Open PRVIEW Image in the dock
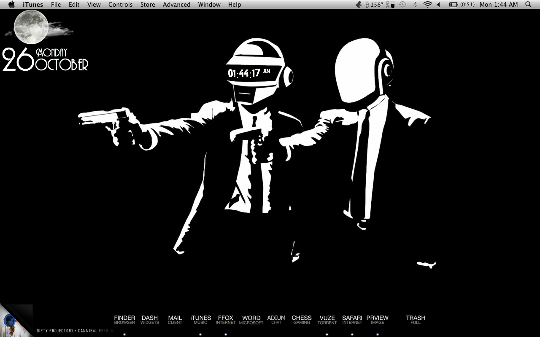 click(378, 320)
